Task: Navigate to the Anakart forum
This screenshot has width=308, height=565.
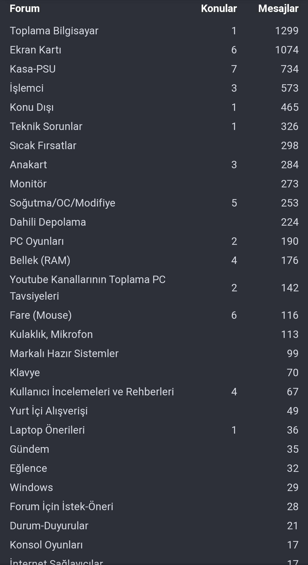Action: (28, 165)
